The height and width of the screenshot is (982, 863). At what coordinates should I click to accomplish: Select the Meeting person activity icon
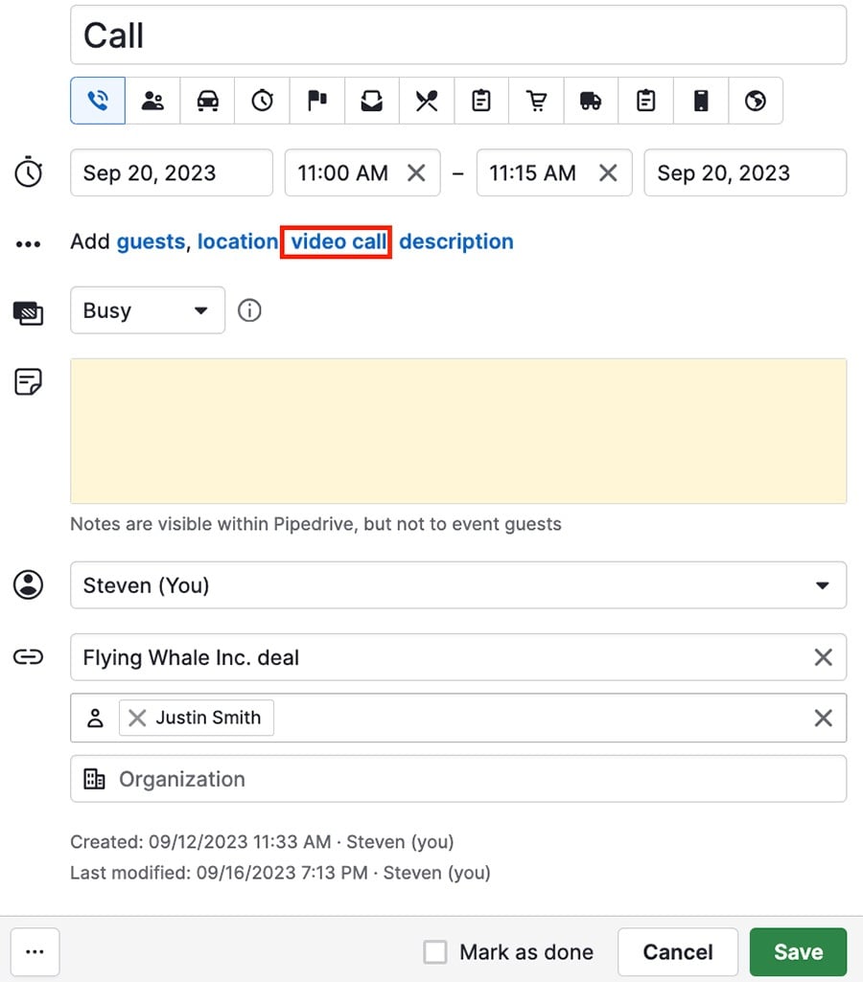coord(152,101)
